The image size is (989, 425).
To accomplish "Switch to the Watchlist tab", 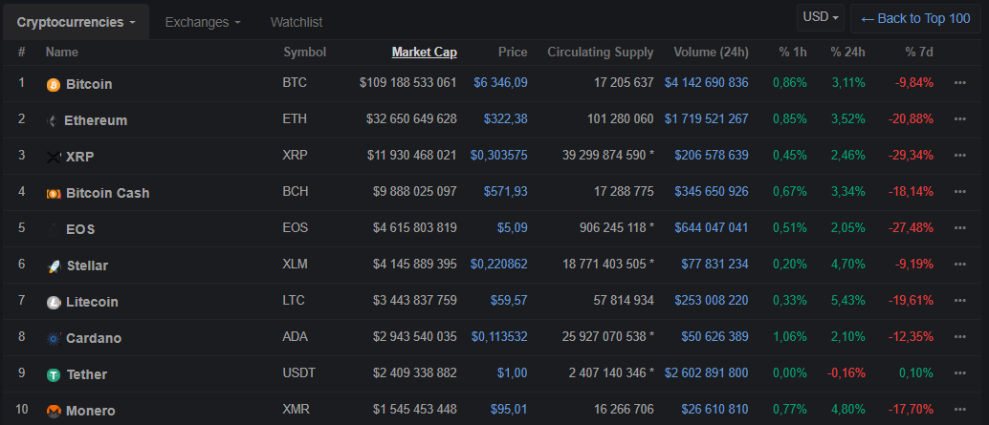I will click(297, 21).
